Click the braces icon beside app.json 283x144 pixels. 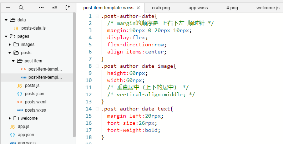point(12,135)
